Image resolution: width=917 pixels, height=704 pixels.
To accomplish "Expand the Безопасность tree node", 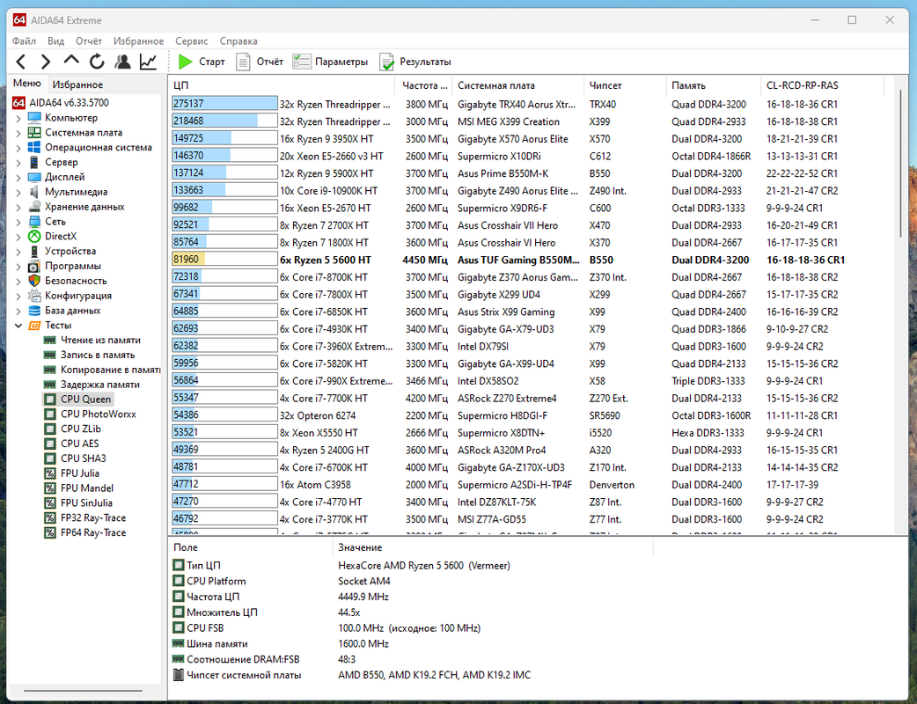I will 18,281.
